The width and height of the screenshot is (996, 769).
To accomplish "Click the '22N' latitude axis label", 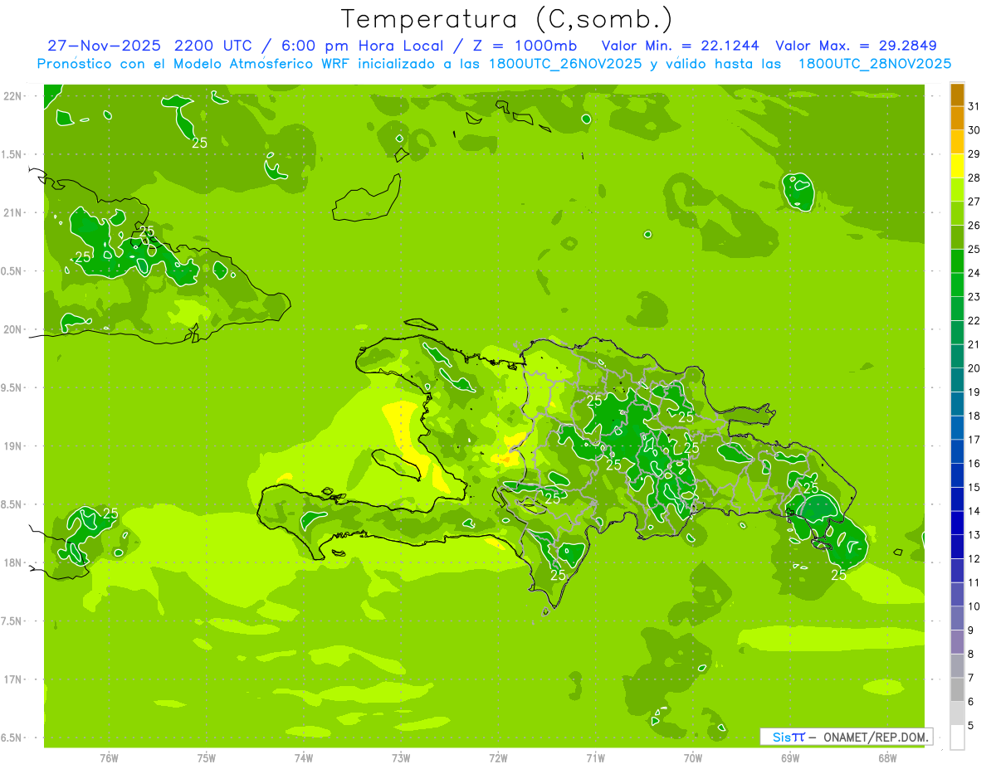I will point(13,96).
